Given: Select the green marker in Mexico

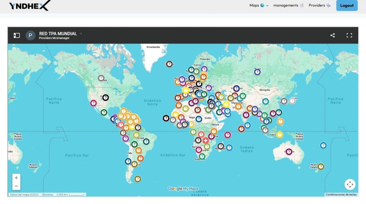Looking at the screenshot, I should coord(104,113).
